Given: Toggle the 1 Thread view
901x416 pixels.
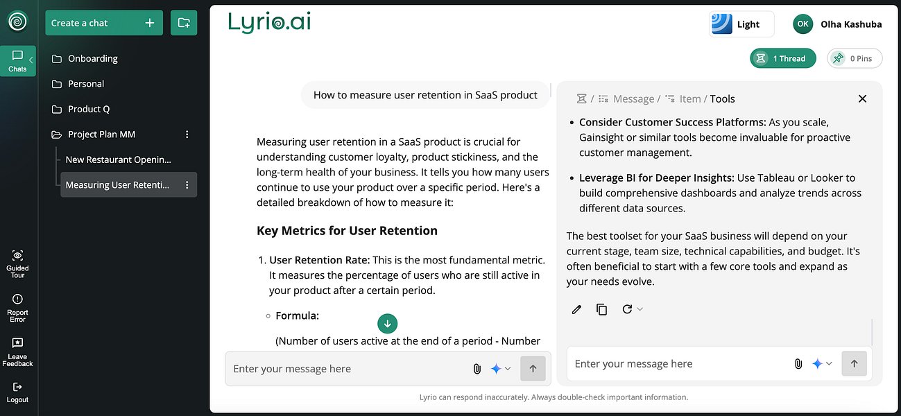Looking at the screenshot, I should pos(782,58).
